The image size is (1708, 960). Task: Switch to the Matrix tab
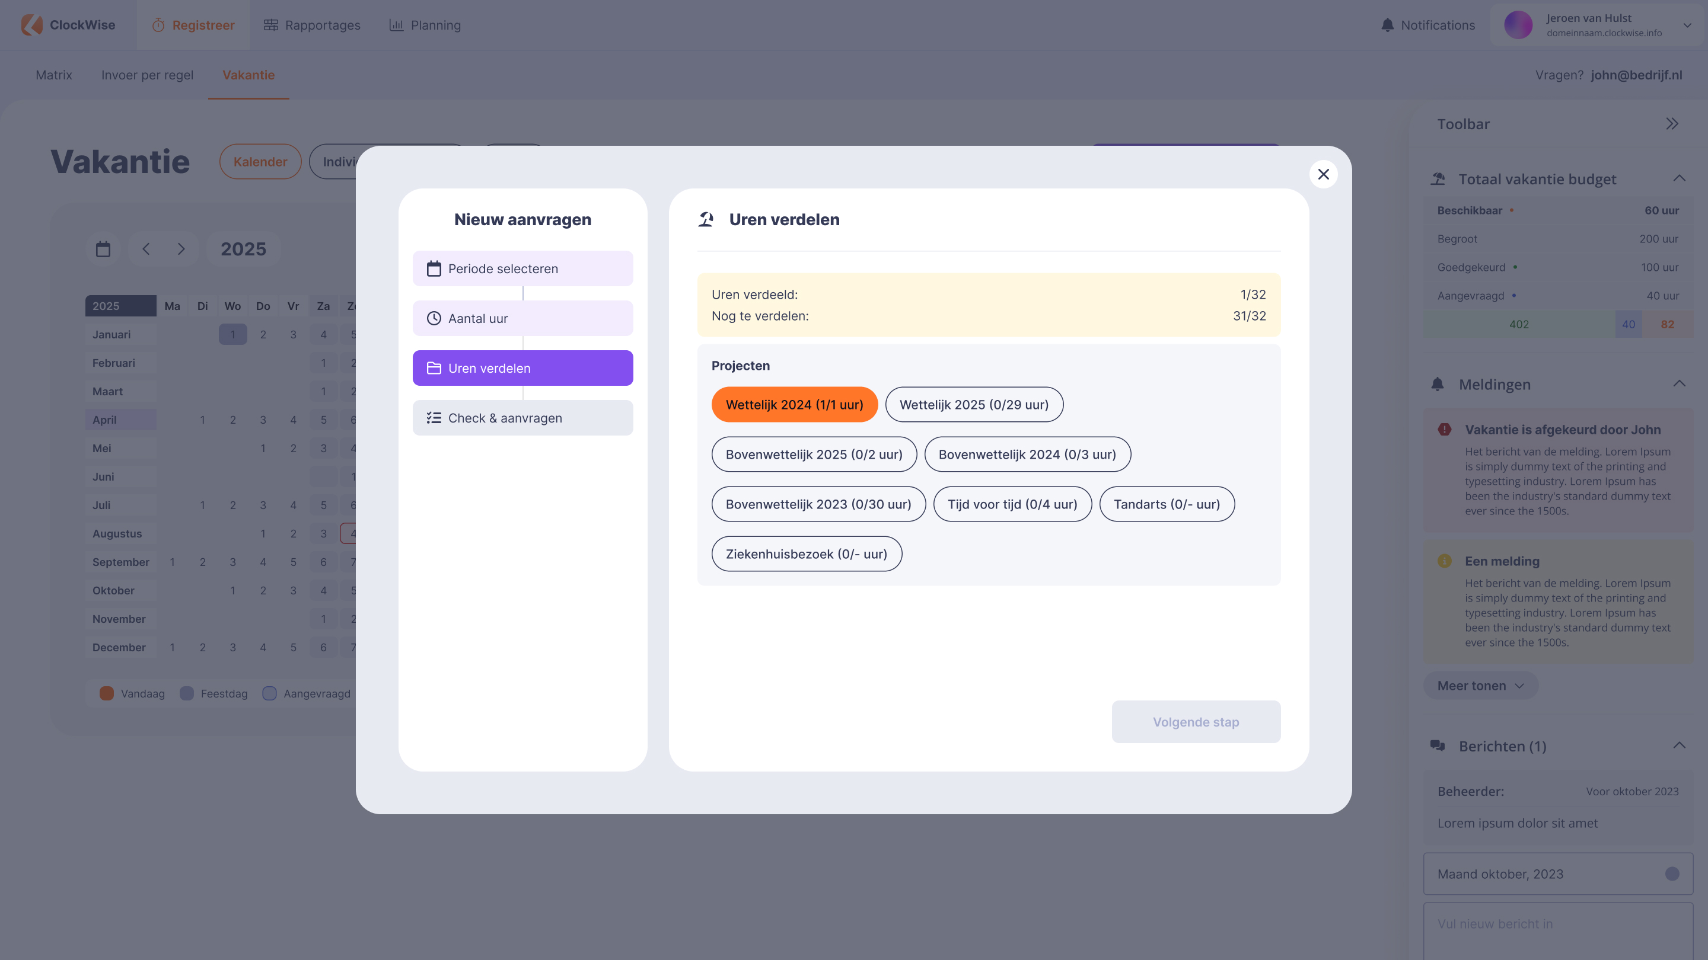[54, 75]
